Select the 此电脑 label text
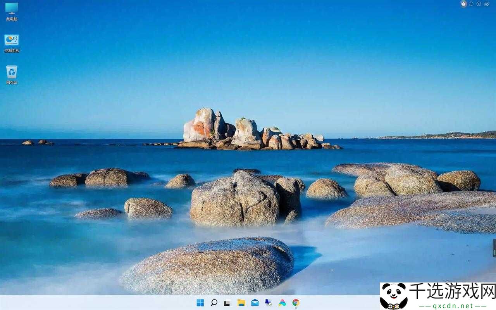496x310 pixels. tap(12, 19)
